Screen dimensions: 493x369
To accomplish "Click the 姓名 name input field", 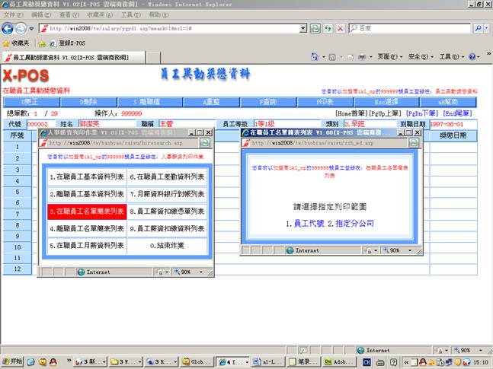I will tap(104, 123).
